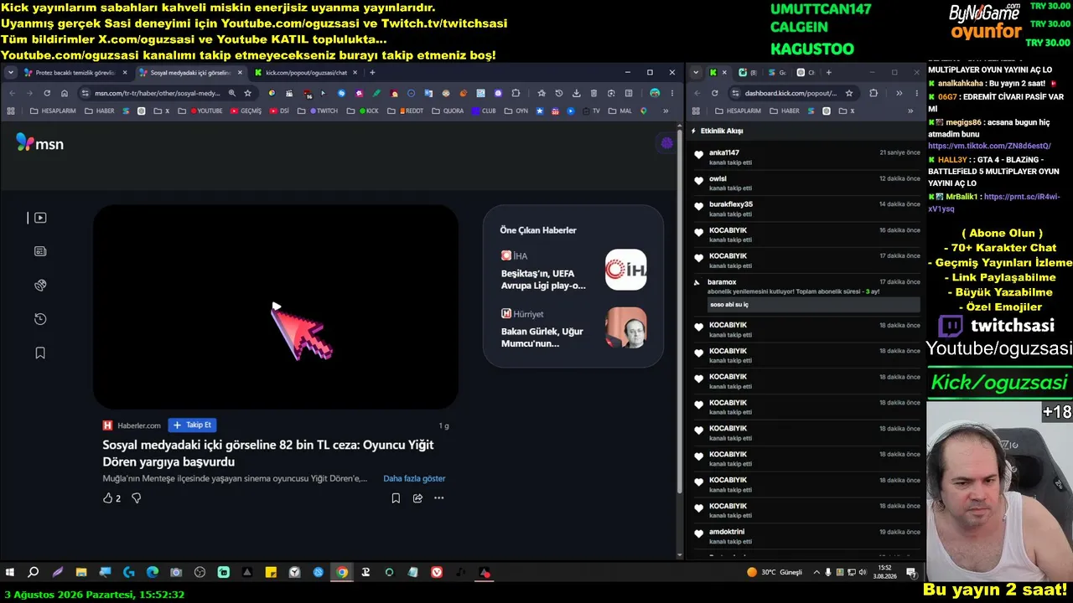Select the burakflexy35 follow event
The width and height of the screenshot is (1073, 603).
pos(807,209)
